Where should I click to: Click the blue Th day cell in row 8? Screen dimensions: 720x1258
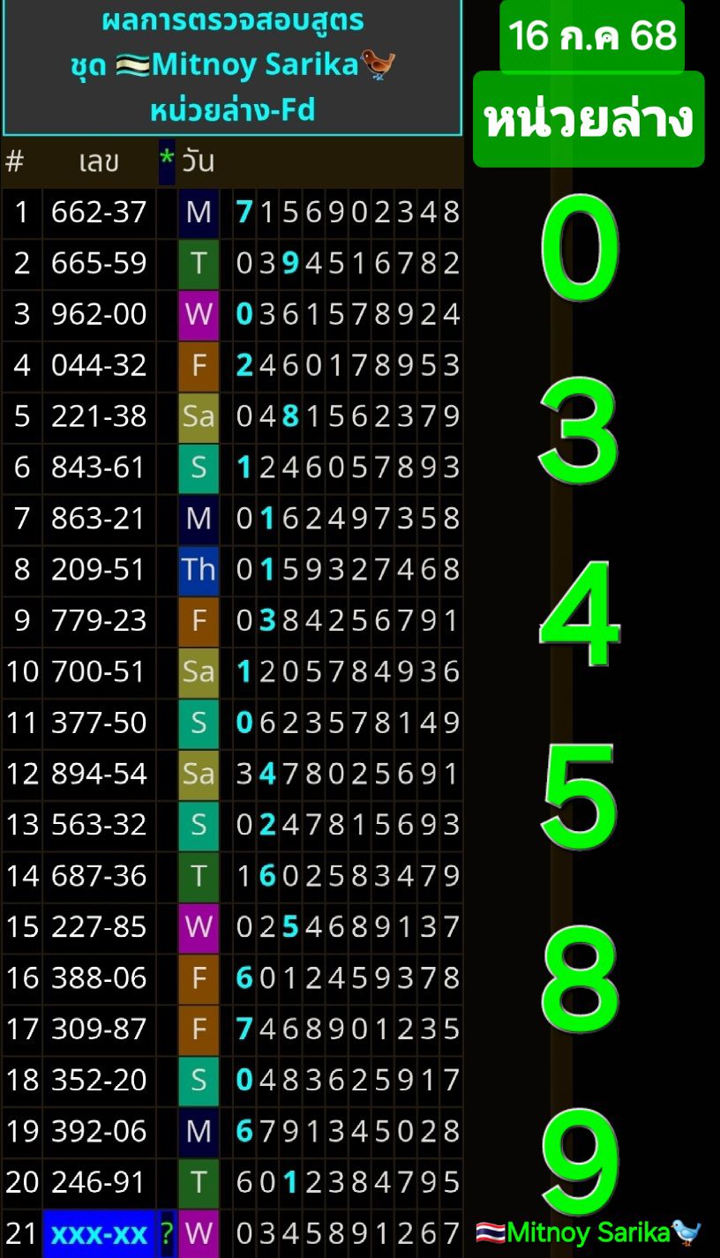tap(199, 569)
